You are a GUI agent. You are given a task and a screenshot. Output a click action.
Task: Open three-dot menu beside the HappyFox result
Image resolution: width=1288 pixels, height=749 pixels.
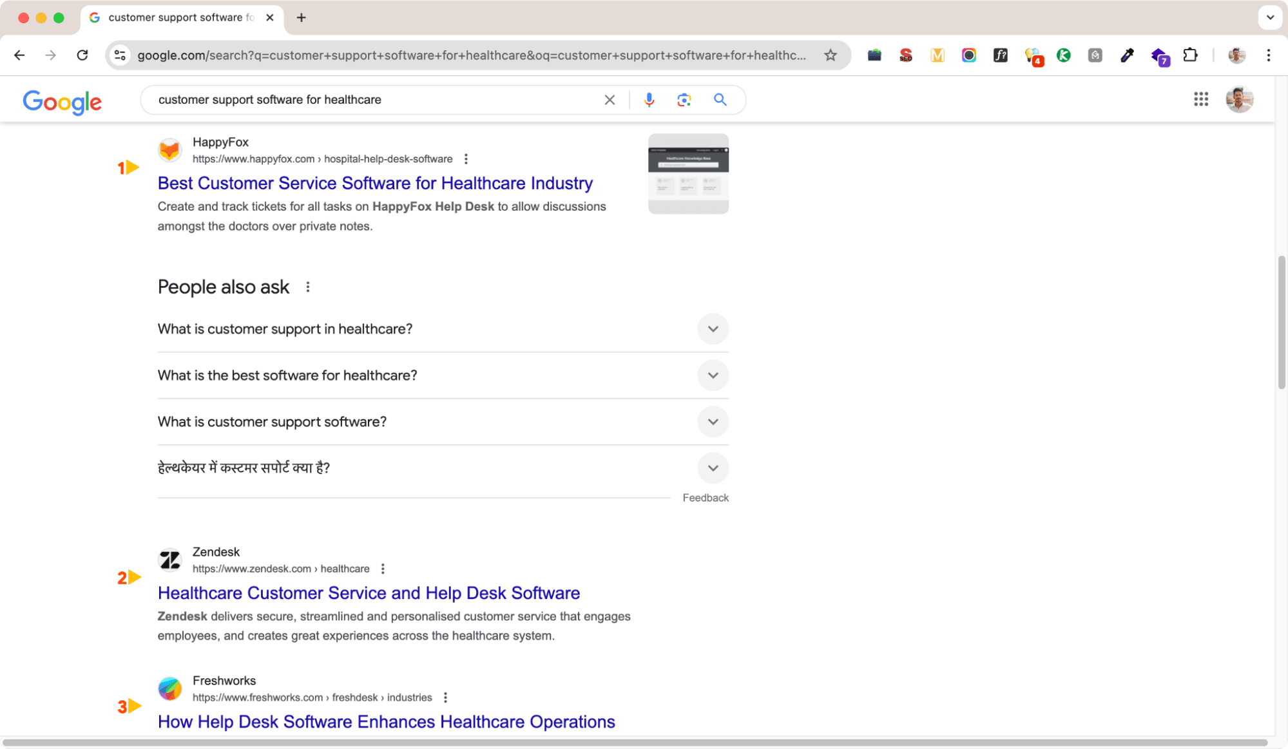[x=466, y=158]
